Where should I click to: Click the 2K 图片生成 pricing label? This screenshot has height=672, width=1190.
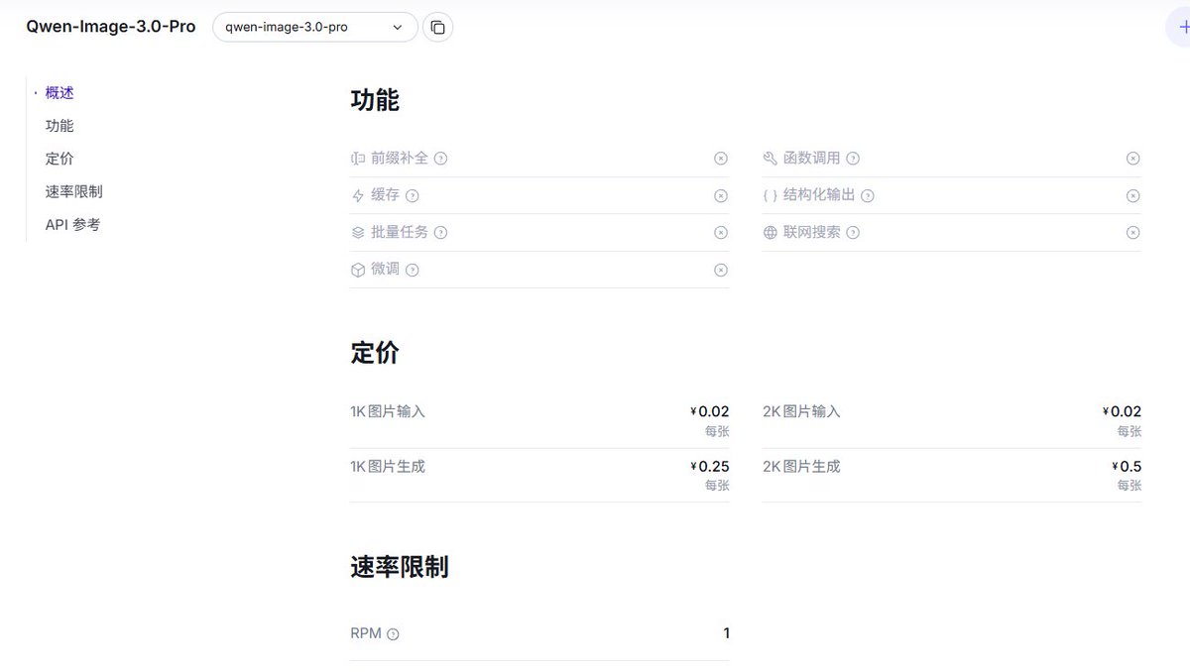pyautogui.click(x=801, y=467)
